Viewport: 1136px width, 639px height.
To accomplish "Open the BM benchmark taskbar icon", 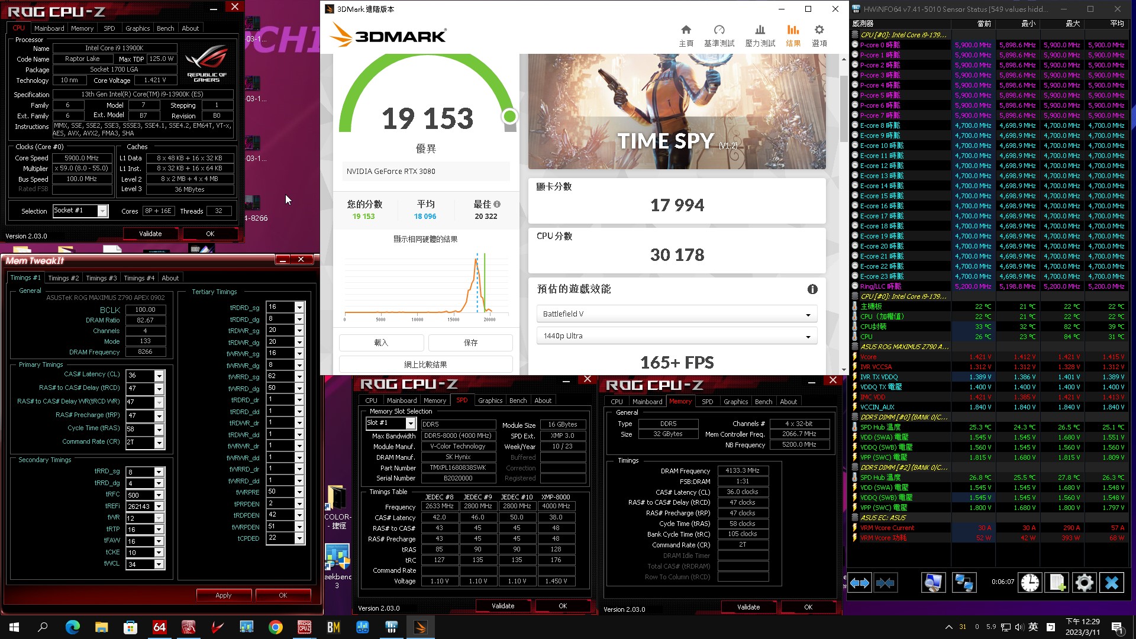I will [x=333, y=627].
